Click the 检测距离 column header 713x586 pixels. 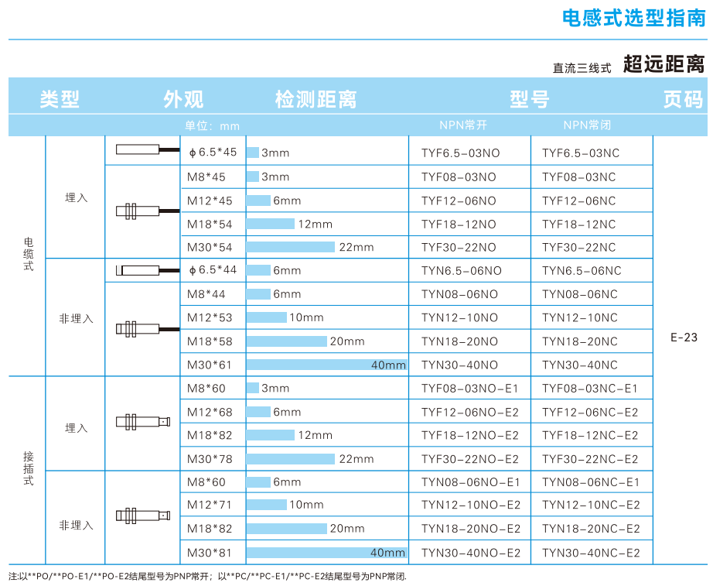click(316, 99)
